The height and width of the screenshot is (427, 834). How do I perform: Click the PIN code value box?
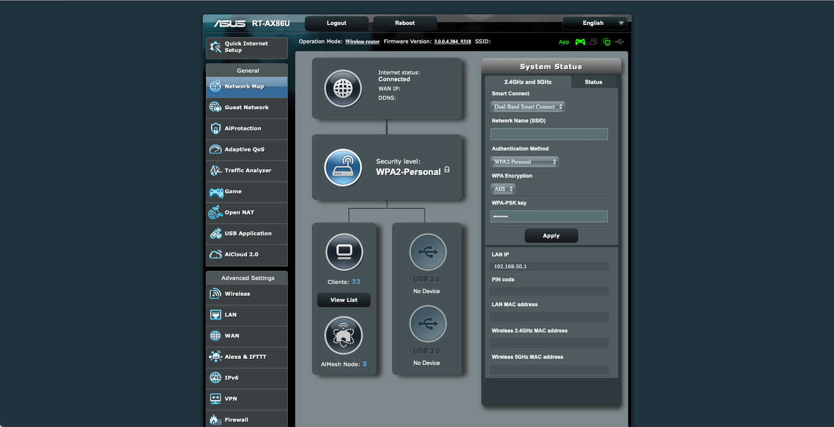click(x=549, y=292)
